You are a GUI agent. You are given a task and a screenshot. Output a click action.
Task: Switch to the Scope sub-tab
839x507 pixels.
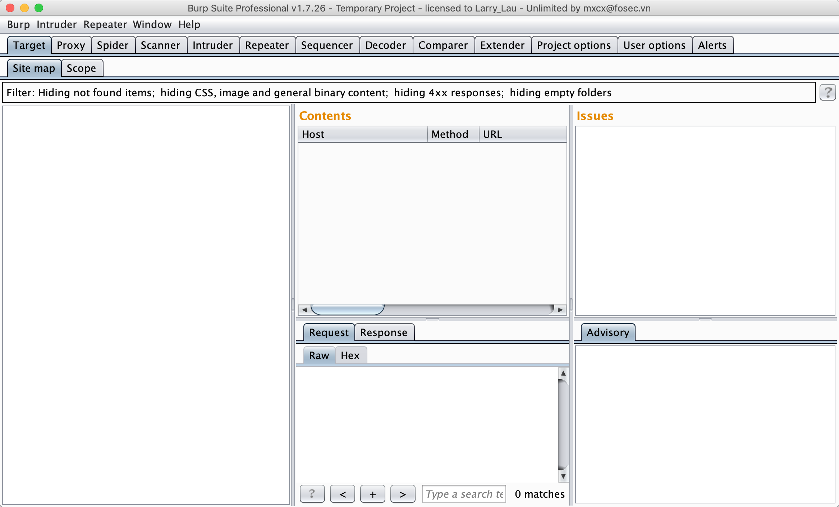(x=81, y=68)
